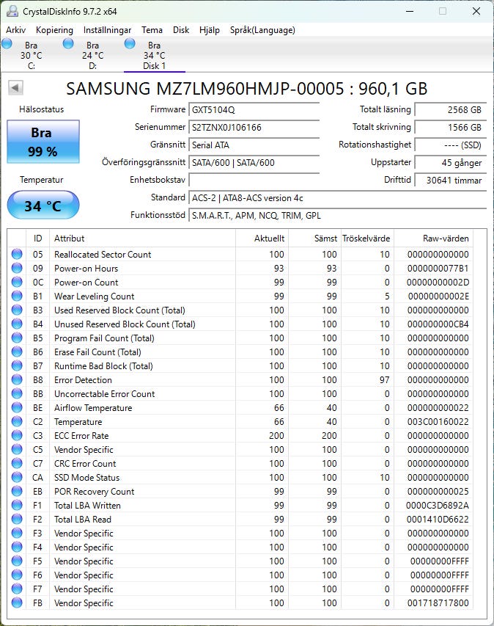Click the status orb for CRC Error Count
This screenshot has height=626, width=494.
pos(17,464)
